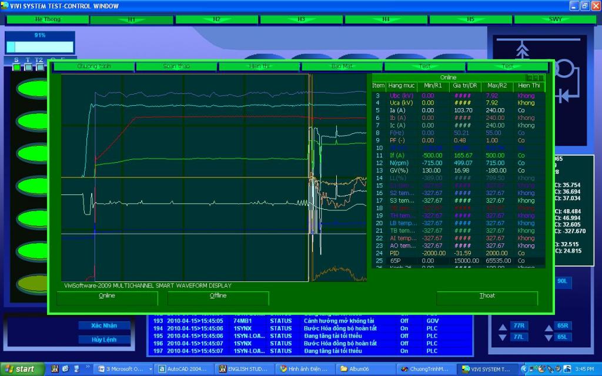Screen dimensions: 602x376
Task: Select the Ubc (kV) row
Action: pos(458,96)
